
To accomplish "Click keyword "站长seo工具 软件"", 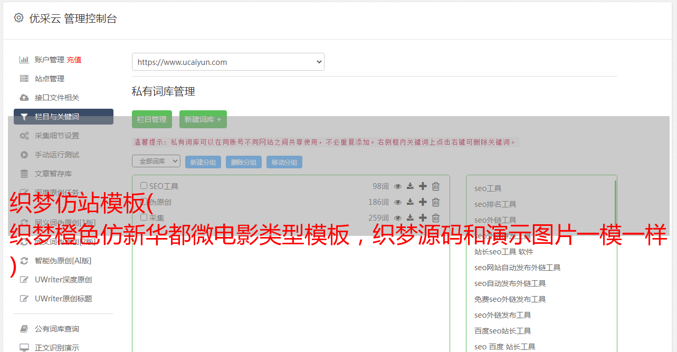I will 504,252.
